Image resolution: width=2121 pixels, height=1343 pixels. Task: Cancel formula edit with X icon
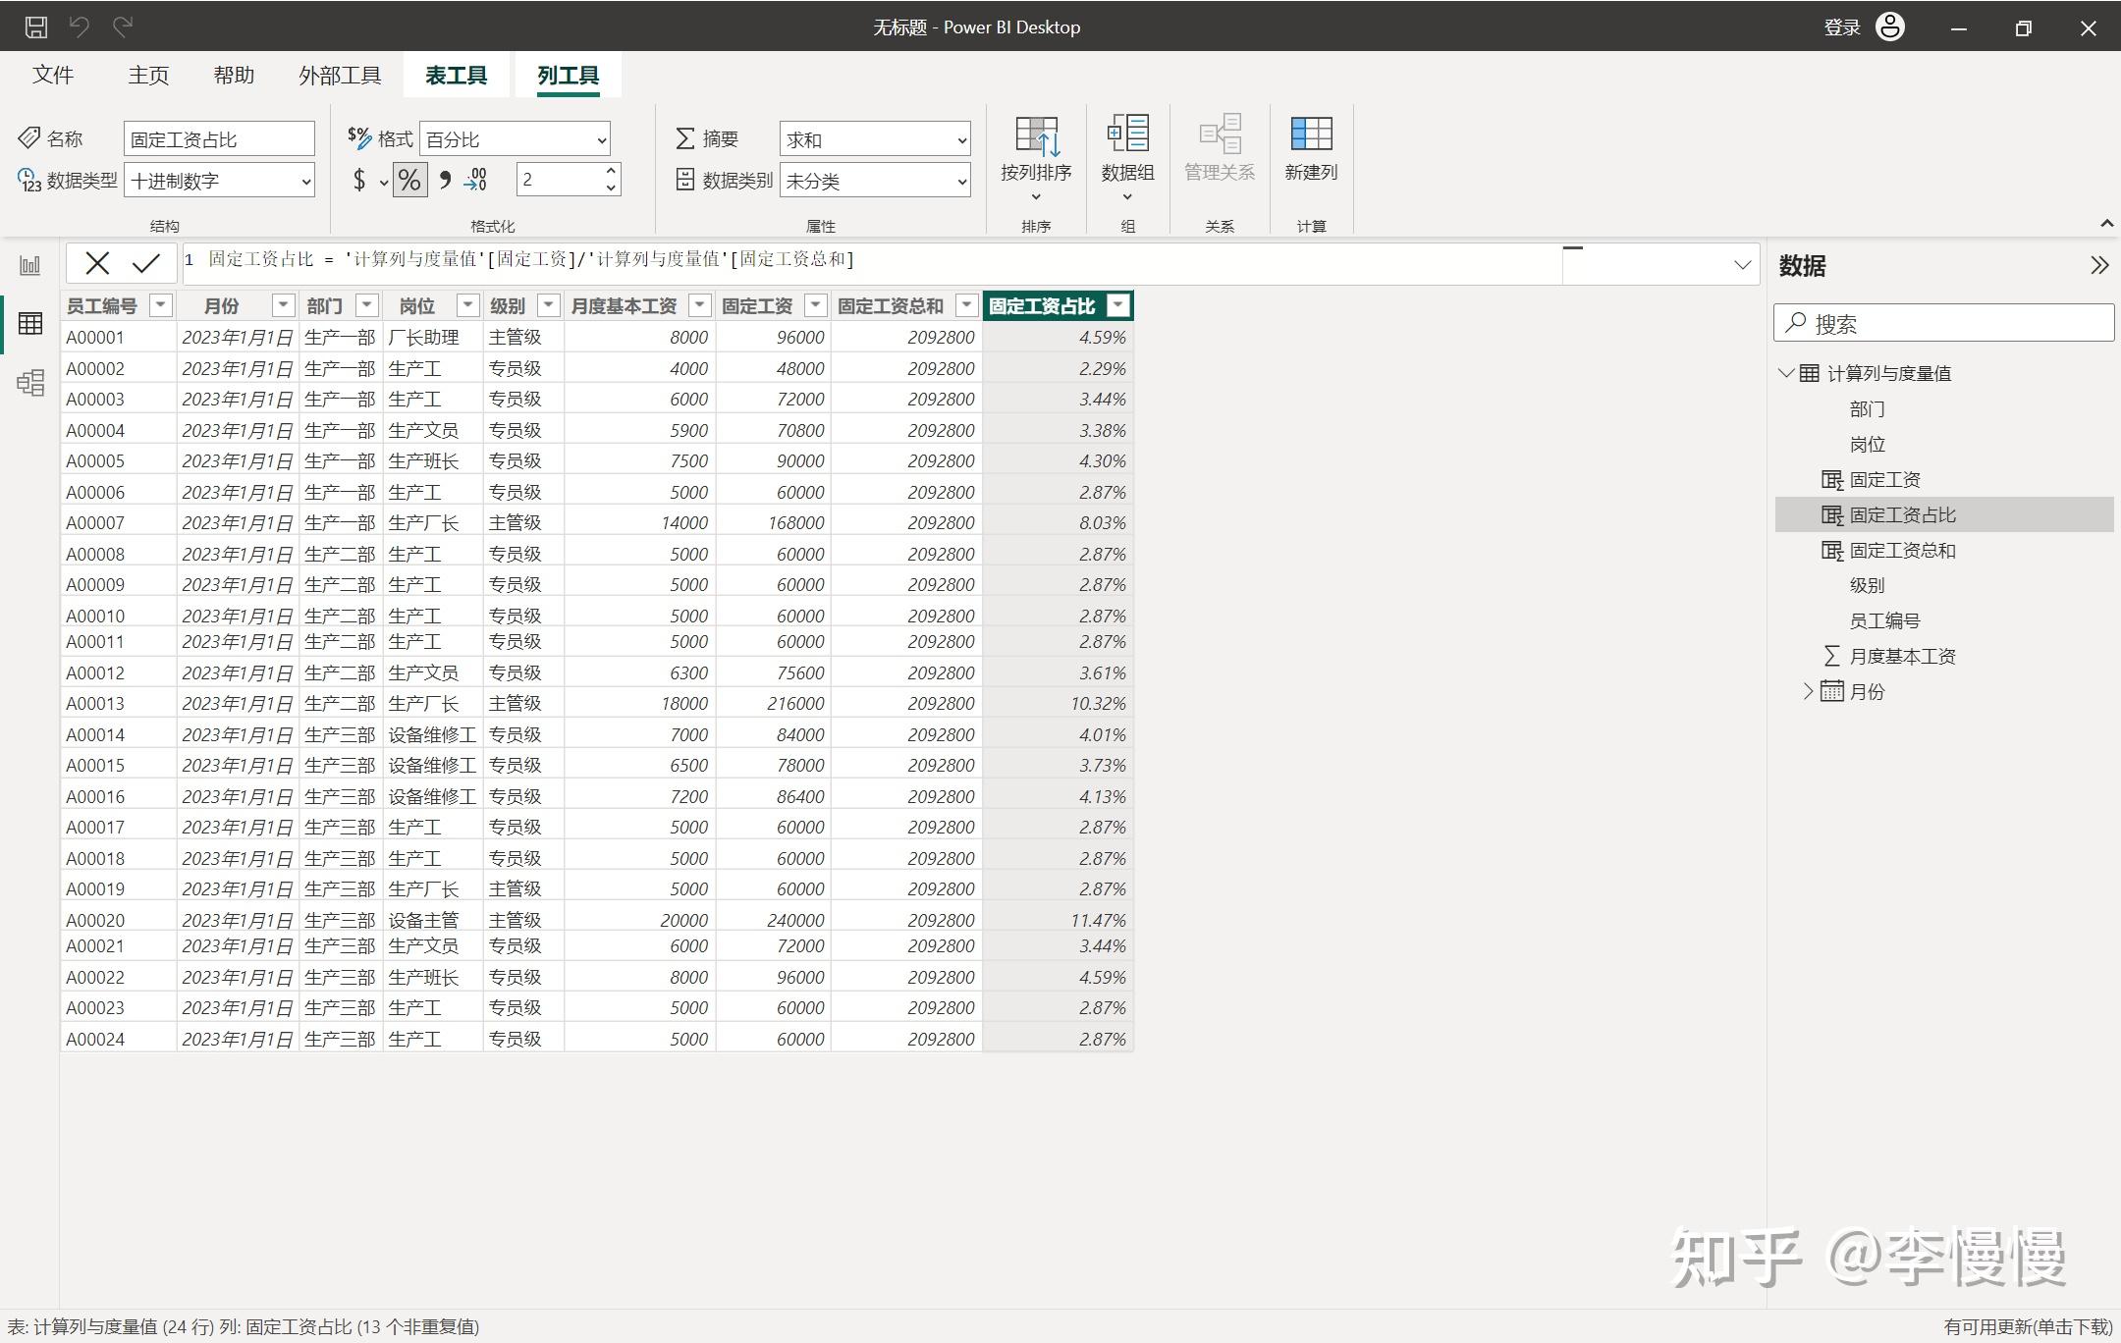97,263
